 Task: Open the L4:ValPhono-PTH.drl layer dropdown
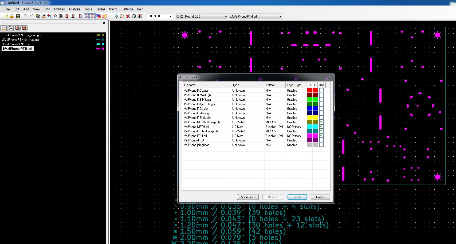point(280,17)
